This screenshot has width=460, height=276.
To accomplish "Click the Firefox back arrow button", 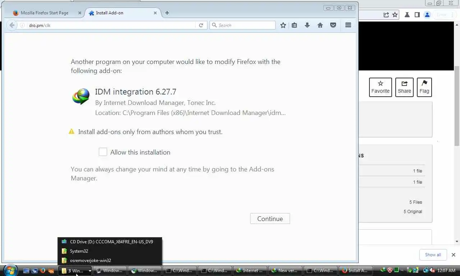I will (12, 25).
